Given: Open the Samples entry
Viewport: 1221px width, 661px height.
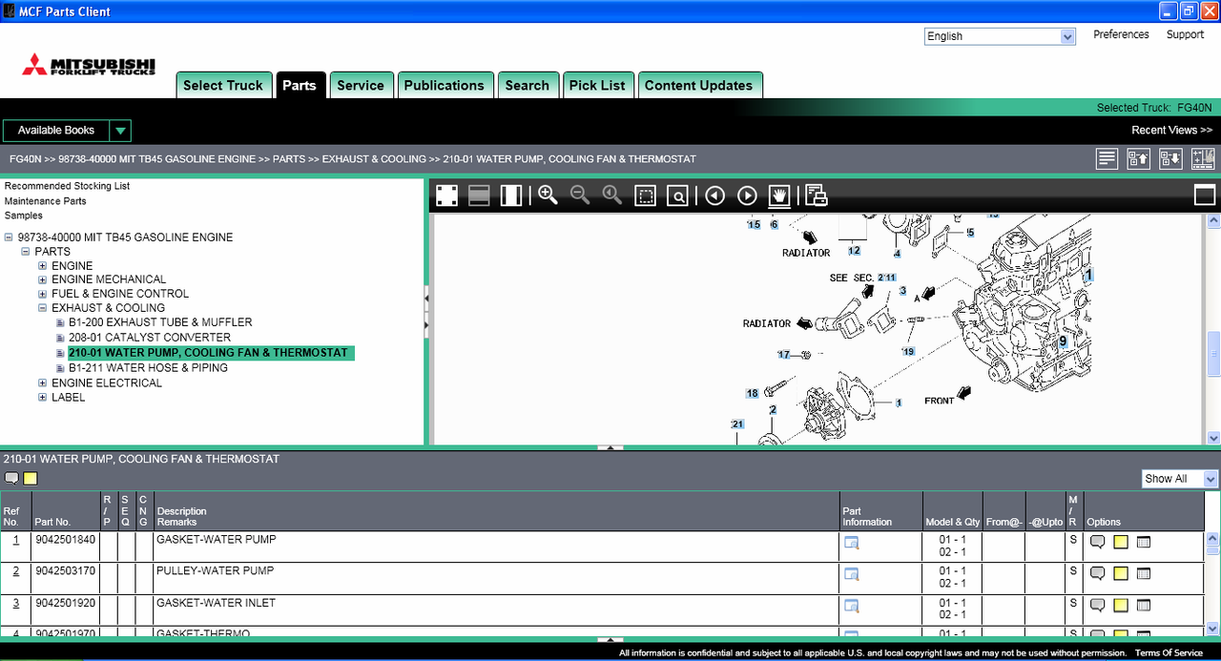Looking at the screenshot, I should click(x=23, y=216).
